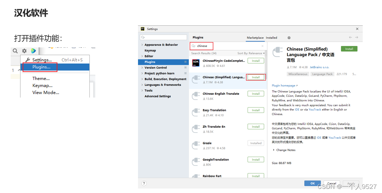Install Rainbow Fart plugin
This screenshot has width=382, height=193.
tap(256, 176)
